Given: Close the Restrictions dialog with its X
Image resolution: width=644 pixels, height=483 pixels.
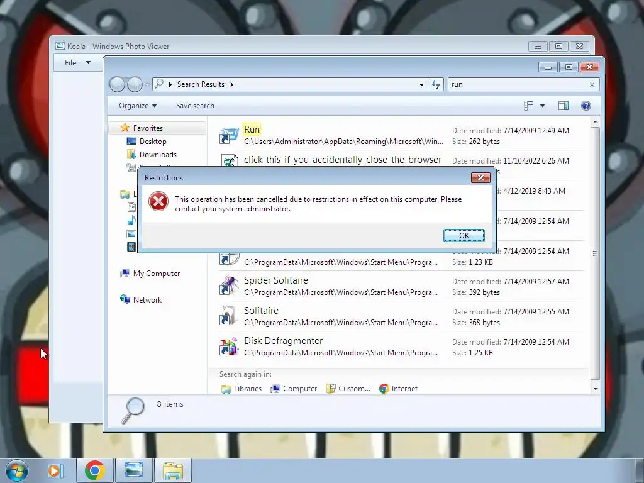Looking at the screenshot, I should point(480,177).
